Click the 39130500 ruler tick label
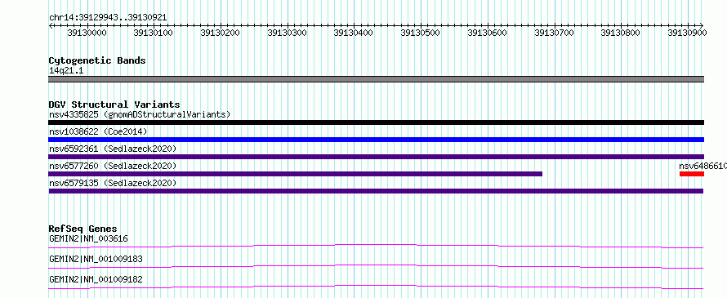 pos(420,33)
